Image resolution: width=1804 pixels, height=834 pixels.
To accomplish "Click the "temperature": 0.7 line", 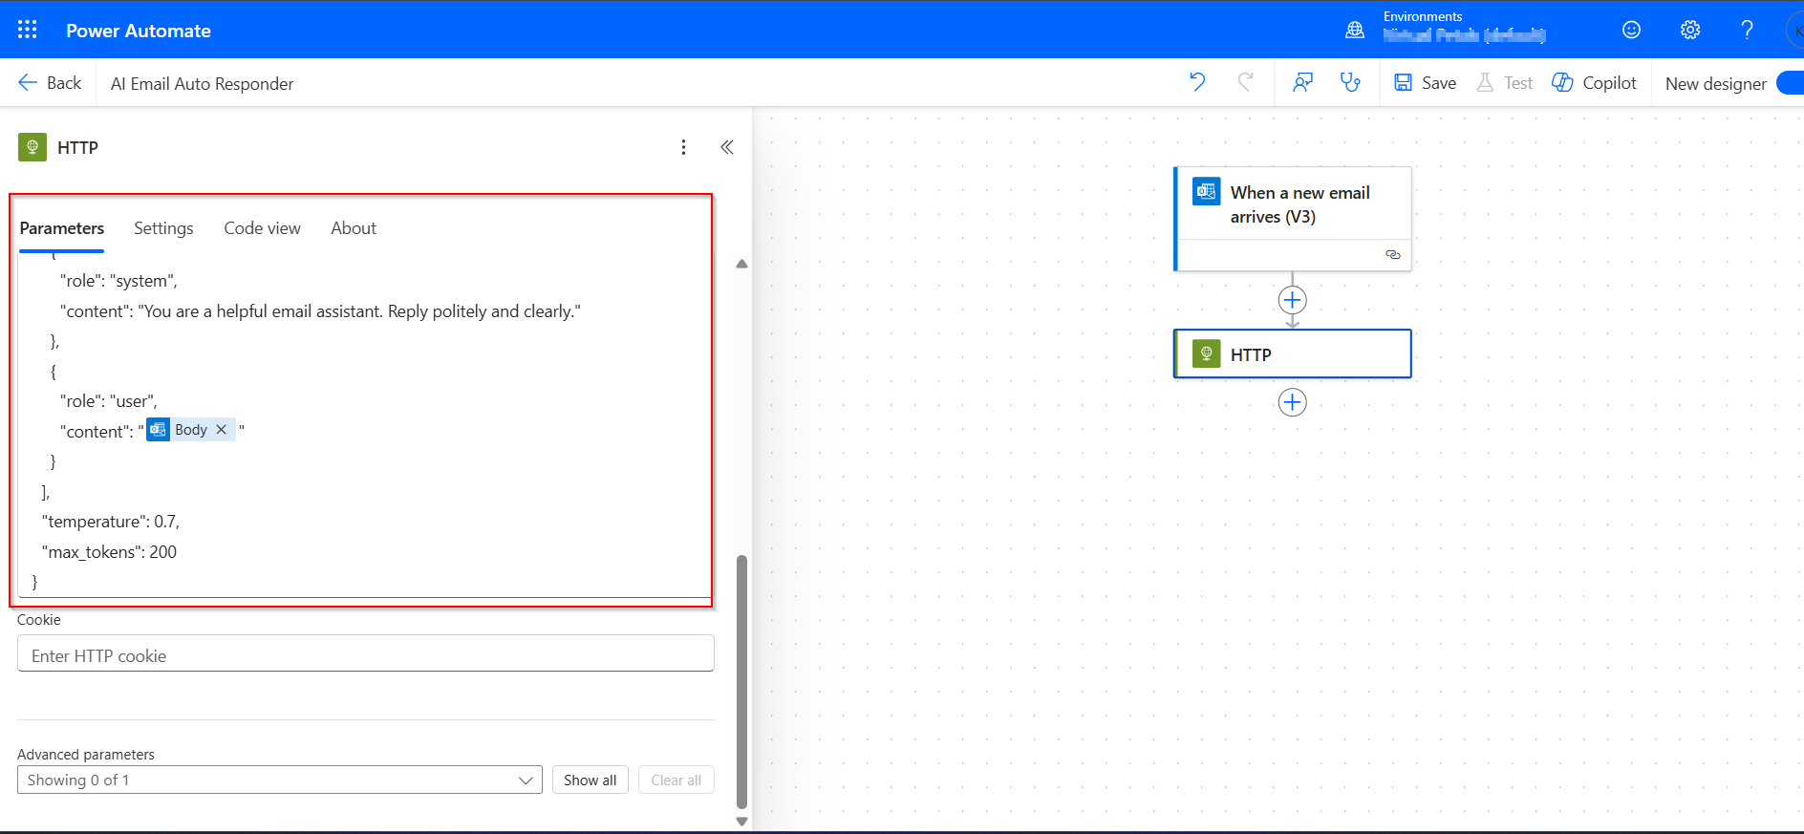I will (111, 522).
